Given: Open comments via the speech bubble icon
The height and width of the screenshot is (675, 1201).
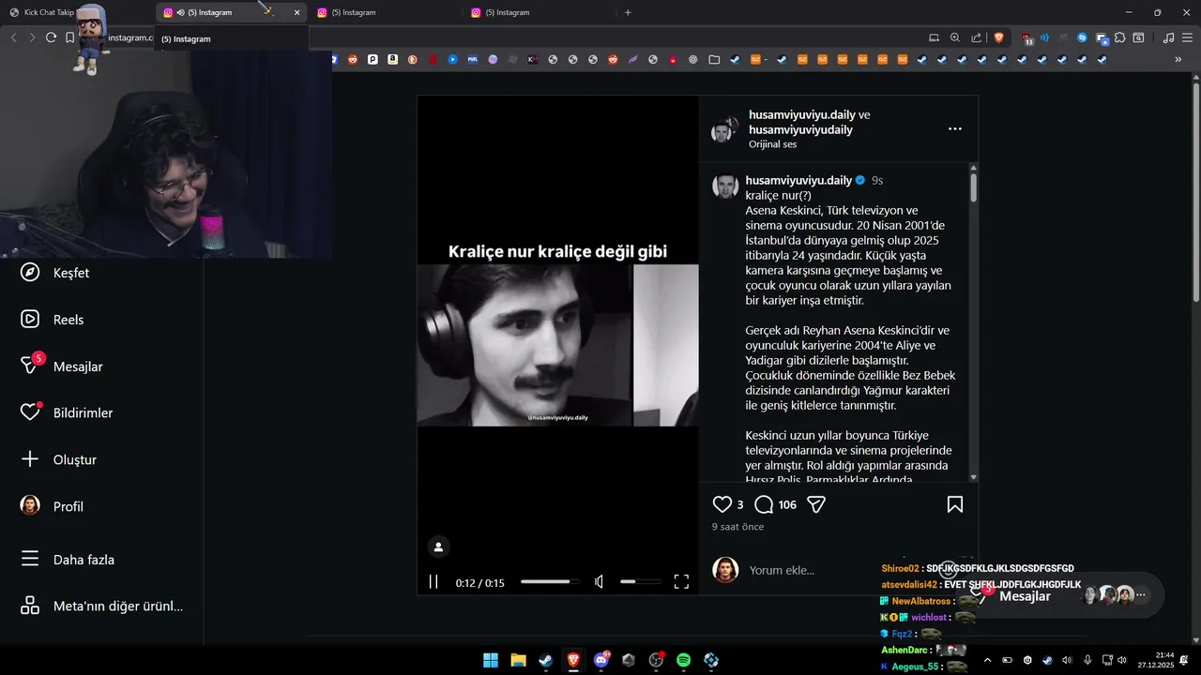Looking at the screenshot, I should pyautogui.click(x=764, y=504).
